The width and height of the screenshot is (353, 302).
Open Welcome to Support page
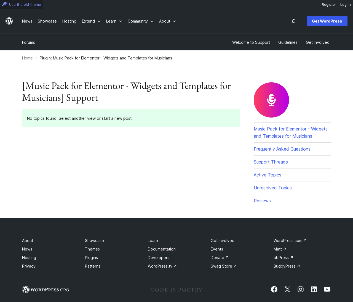251,42
